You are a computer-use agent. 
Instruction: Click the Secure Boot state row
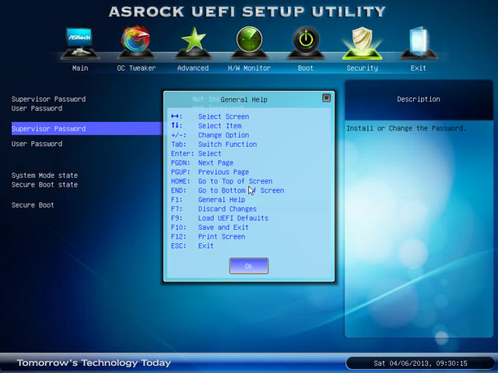44,185
